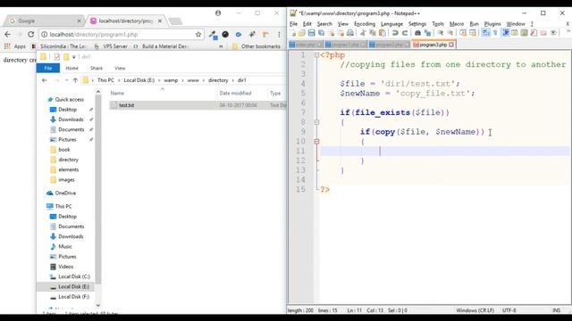Click Explorer's back navigation arrow
This screenshot has width=572, height=321.
[x=45, y=80]
